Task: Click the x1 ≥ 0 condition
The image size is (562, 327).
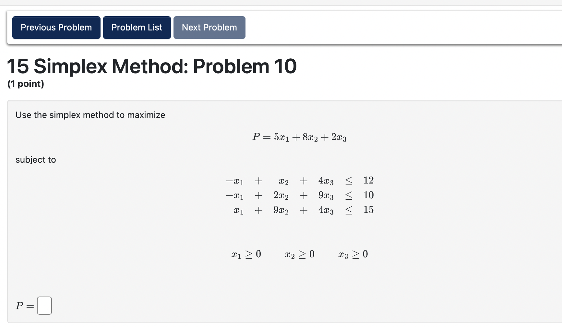Action: point(246,254)
